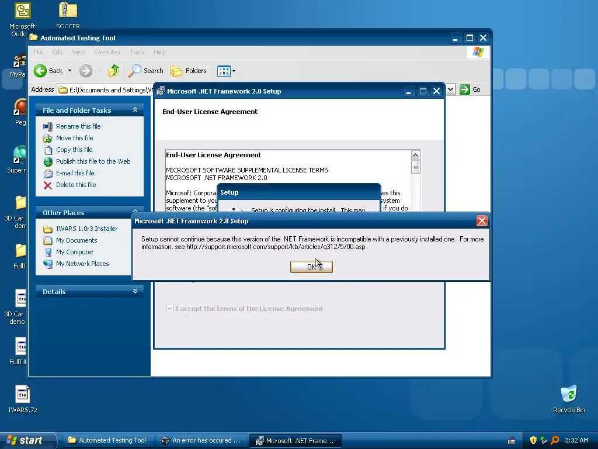Open the Edit menu
598x449 pixels.
tap(57, 52)
